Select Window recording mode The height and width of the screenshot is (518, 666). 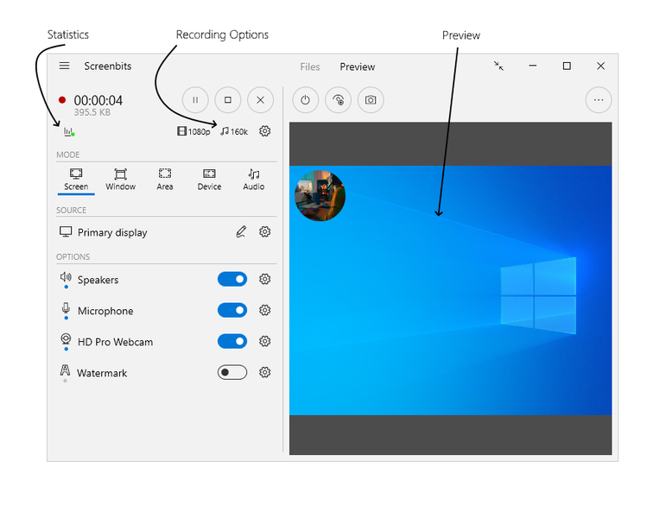(121, 180)
